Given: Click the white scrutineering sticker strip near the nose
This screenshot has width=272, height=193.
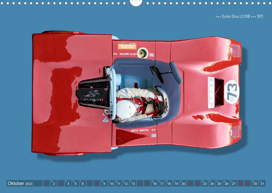Looking at the screenshot, I should point(211,93).
